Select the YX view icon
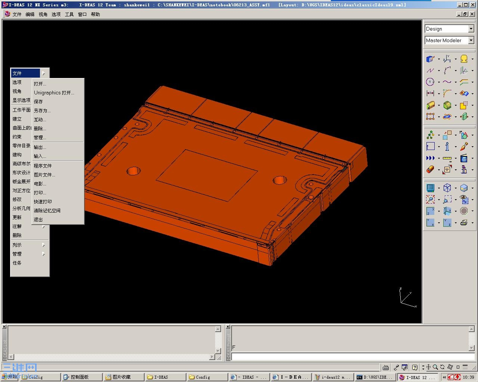Viewport: 478px width, 382px height. point(430,223)
